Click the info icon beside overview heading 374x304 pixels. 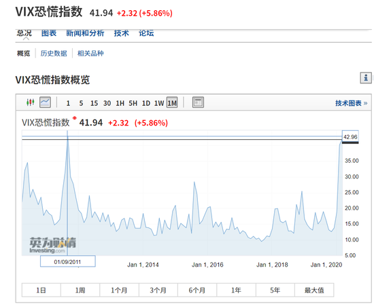point(366,78)
